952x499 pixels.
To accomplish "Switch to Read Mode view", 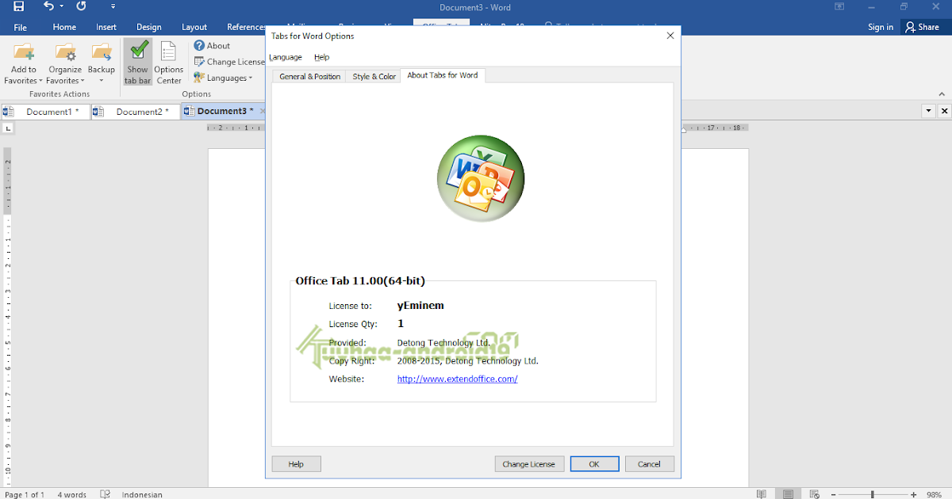I will [762, 493].
